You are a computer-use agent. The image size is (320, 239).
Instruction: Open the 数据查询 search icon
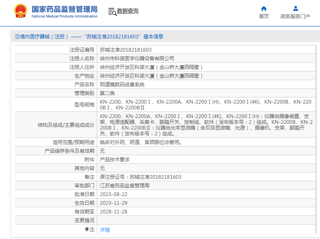coord(112,12)
